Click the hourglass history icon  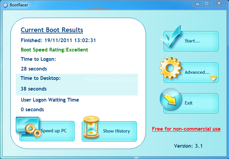click(91, 127)
